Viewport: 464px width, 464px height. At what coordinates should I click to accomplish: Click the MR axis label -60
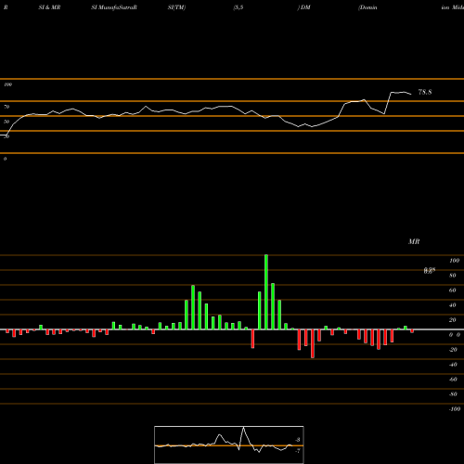coord(453,380)
